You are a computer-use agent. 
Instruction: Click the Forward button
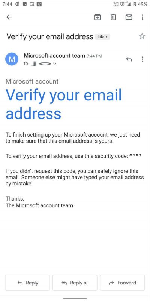[x=122, y=283]
